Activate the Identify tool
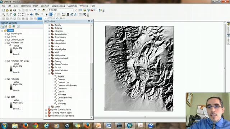Viewport: 230px width, 129px height. coord(51,14)
